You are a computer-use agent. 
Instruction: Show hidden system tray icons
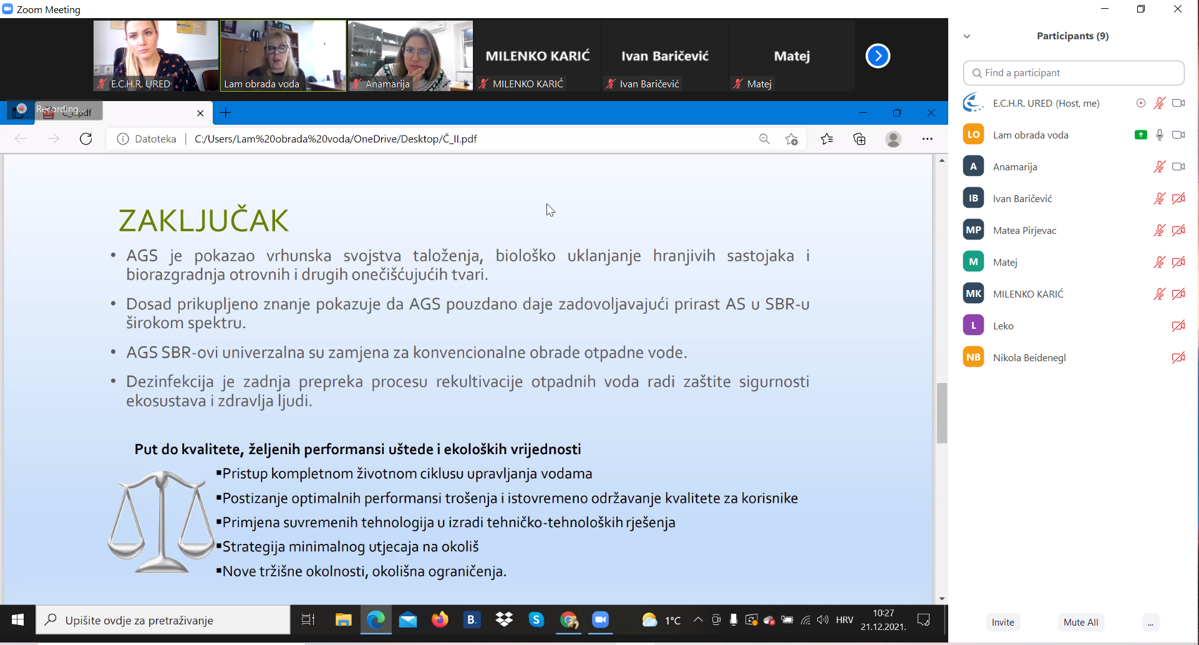(698, 620)
